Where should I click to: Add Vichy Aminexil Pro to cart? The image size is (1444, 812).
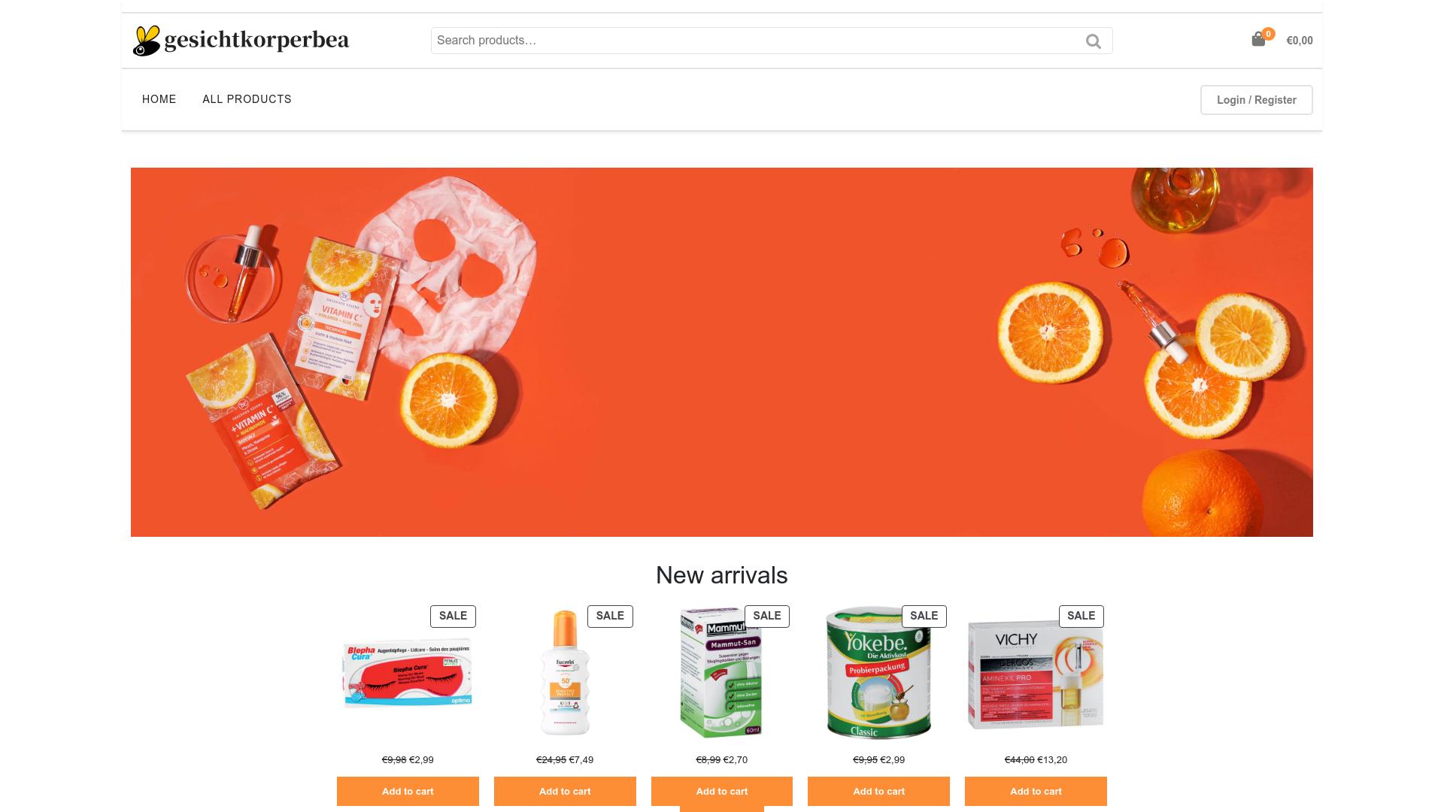[1036, 791]
